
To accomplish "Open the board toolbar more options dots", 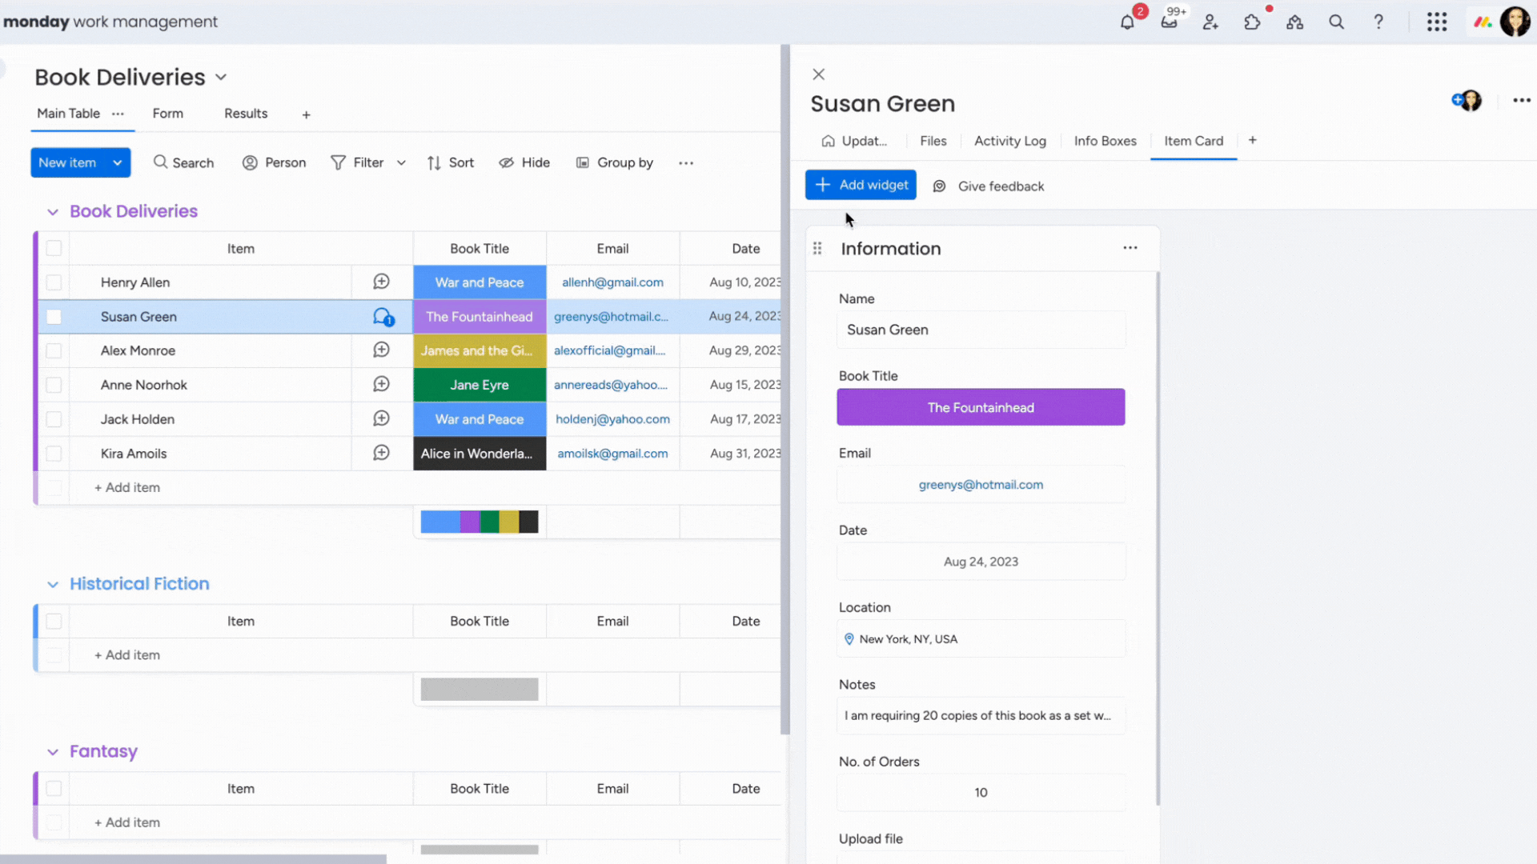I will pos(686,163).
